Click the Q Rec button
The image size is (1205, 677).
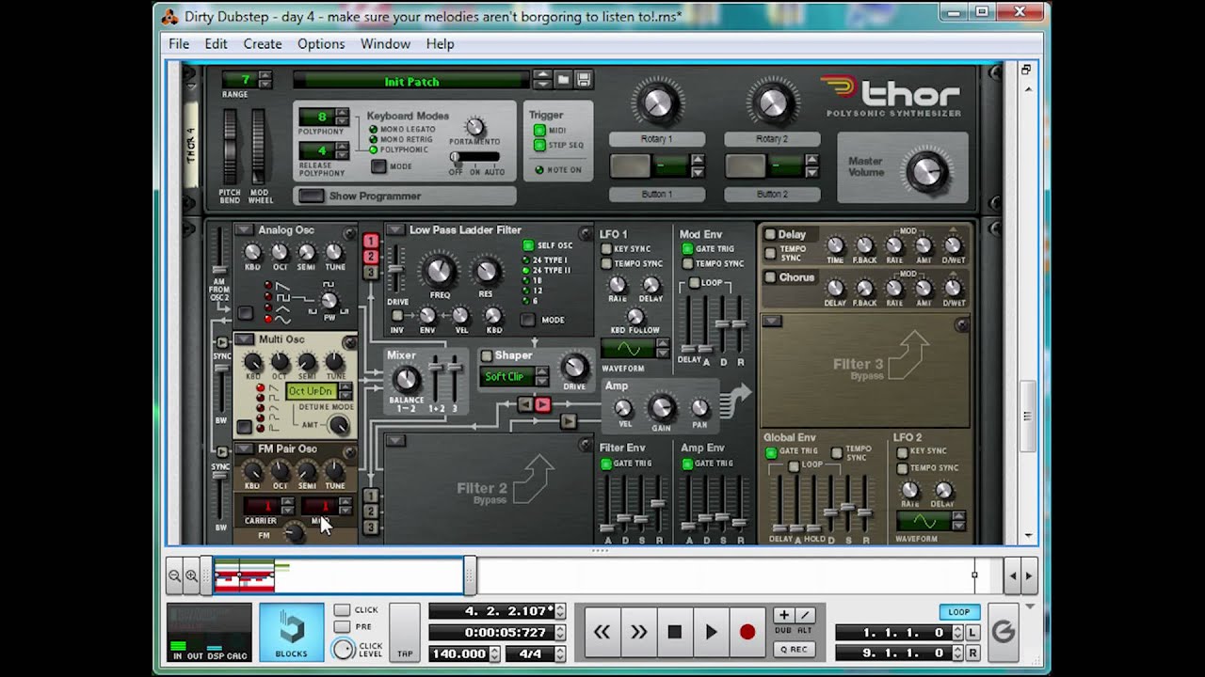pos(794,649)
